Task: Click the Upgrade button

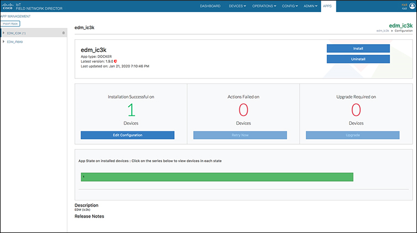Action: click(352, 135)
